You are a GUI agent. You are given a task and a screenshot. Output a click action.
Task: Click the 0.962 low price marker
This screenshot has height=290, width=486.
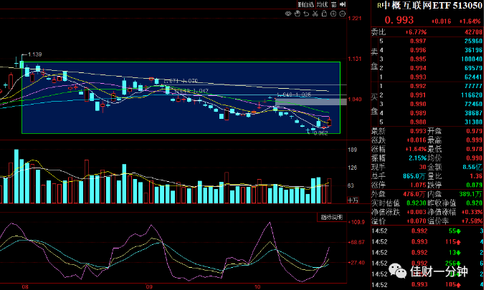coord(321,133)
